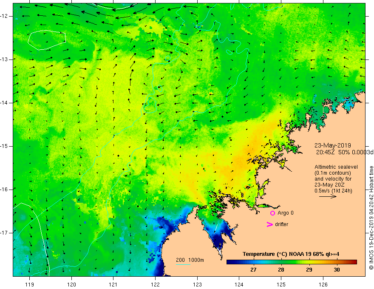
Task: Click latitude label -17
Action: coord(5,233)
